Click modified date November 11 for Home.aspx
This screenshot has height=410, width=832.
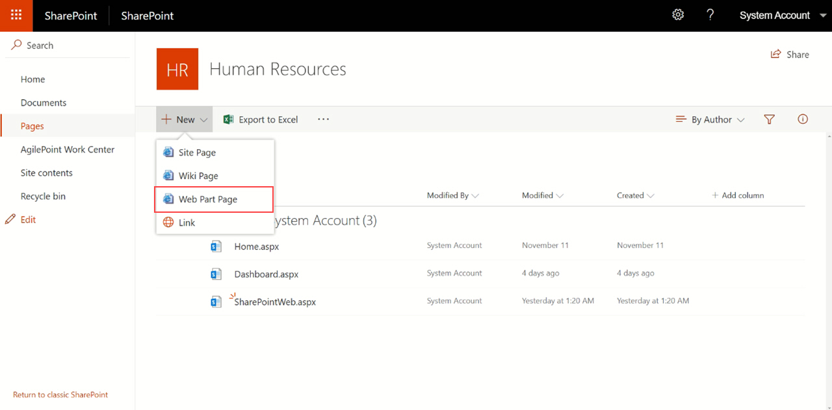click(x=545, y=245)
